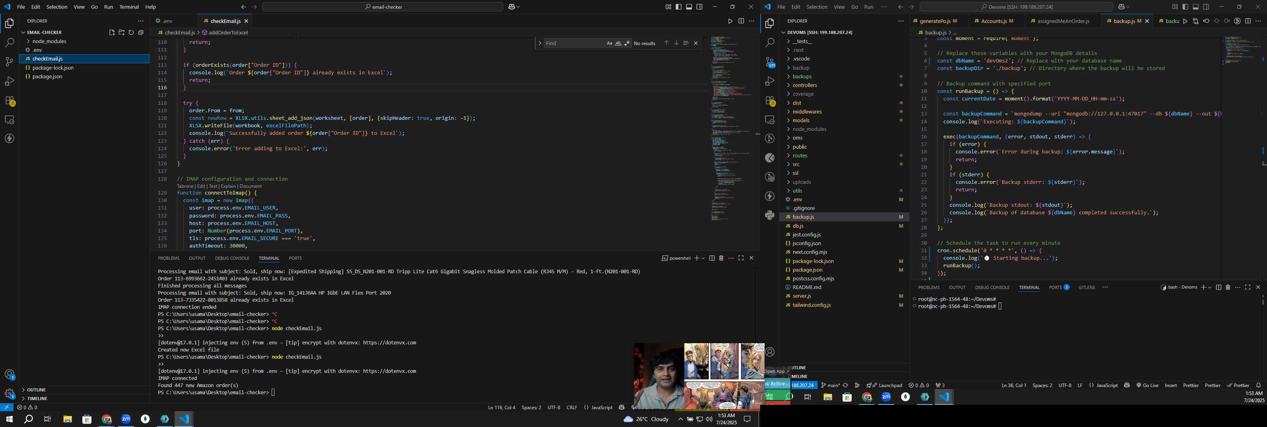The height and width of the screenshot is (427, 1267).
Task: Toggle bottom panel in email-checker title bar
Action: [x=689, y=7]
